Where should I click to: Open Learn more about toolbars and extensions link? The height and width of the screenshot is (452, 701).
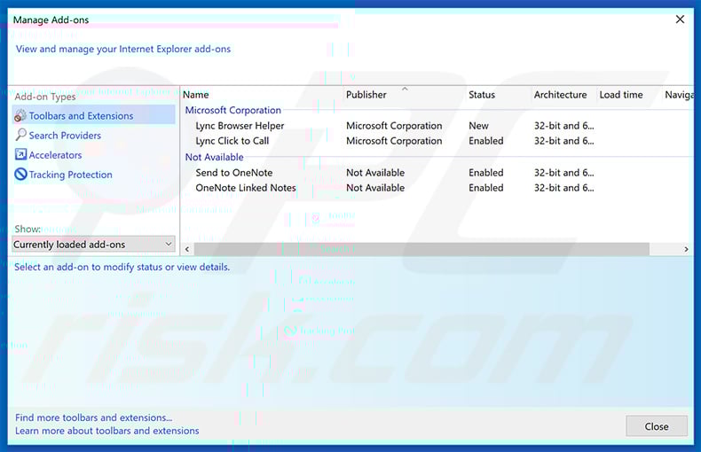pos(106,431)
